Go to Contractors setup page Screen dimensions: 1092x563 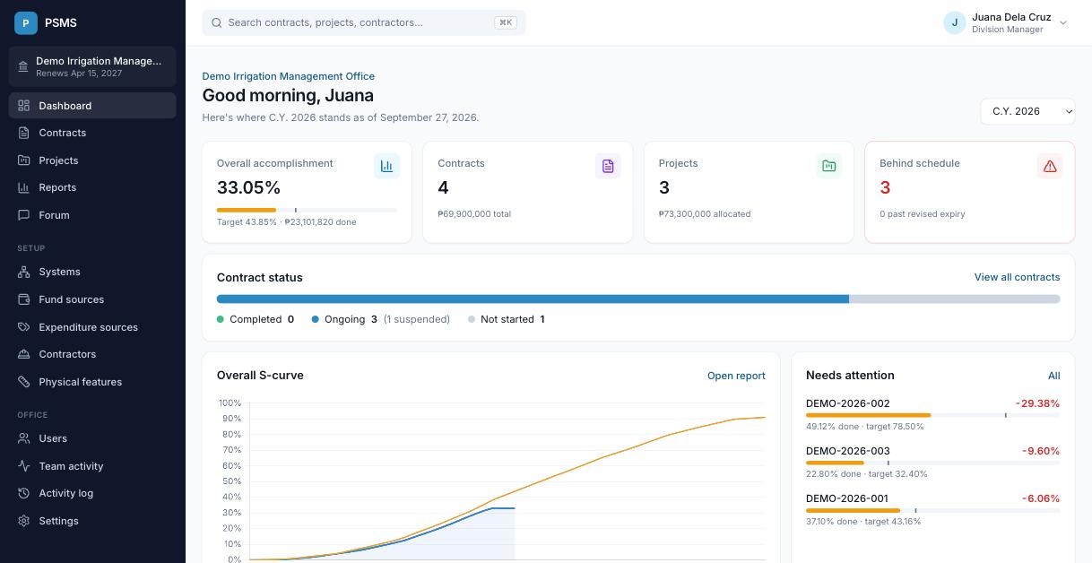click(x=92, y=354)
